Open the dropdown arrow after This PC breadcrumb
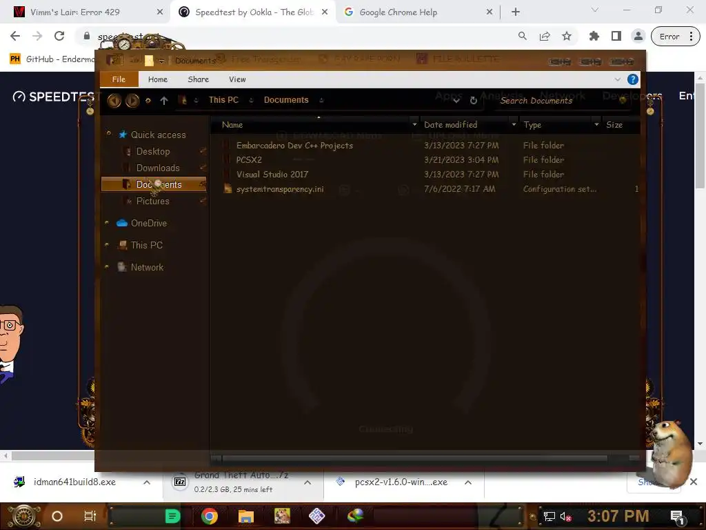 point(251,101)
